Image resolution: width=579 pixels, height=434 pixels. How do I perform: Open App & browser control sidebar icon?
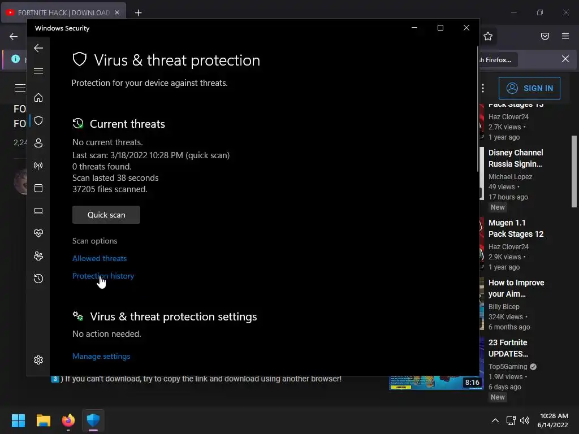click(38, 188)
